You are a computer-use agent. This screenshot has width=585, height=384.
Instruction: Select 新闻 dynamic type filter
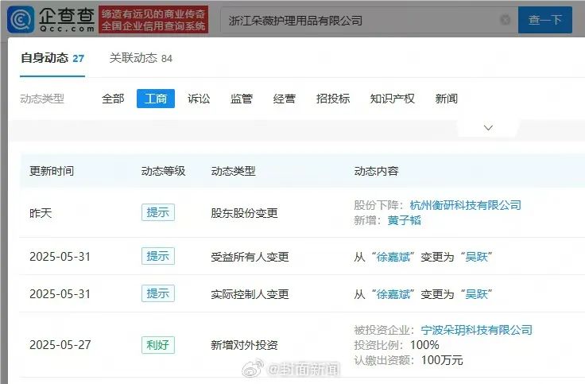446,99
